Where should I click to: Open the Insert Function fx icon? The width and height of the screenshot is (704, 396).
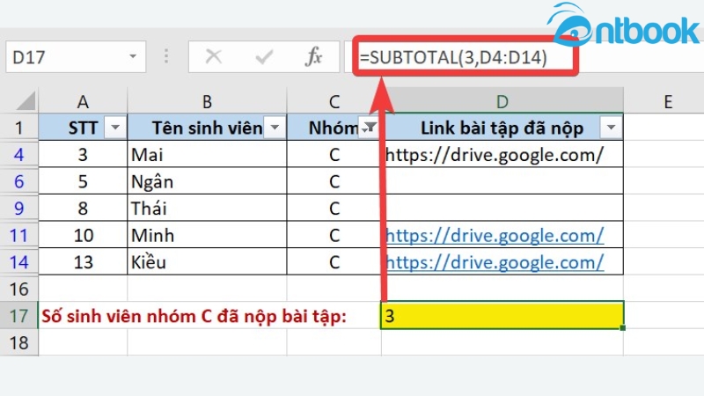[x=313, y=57]
